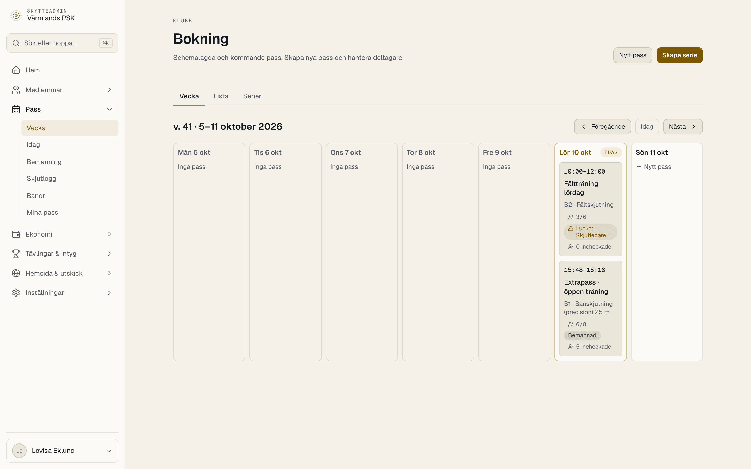Viewport: 751px width, 469px height.
Task: Click the Medlemmar people icon
Action: point(16,90)
